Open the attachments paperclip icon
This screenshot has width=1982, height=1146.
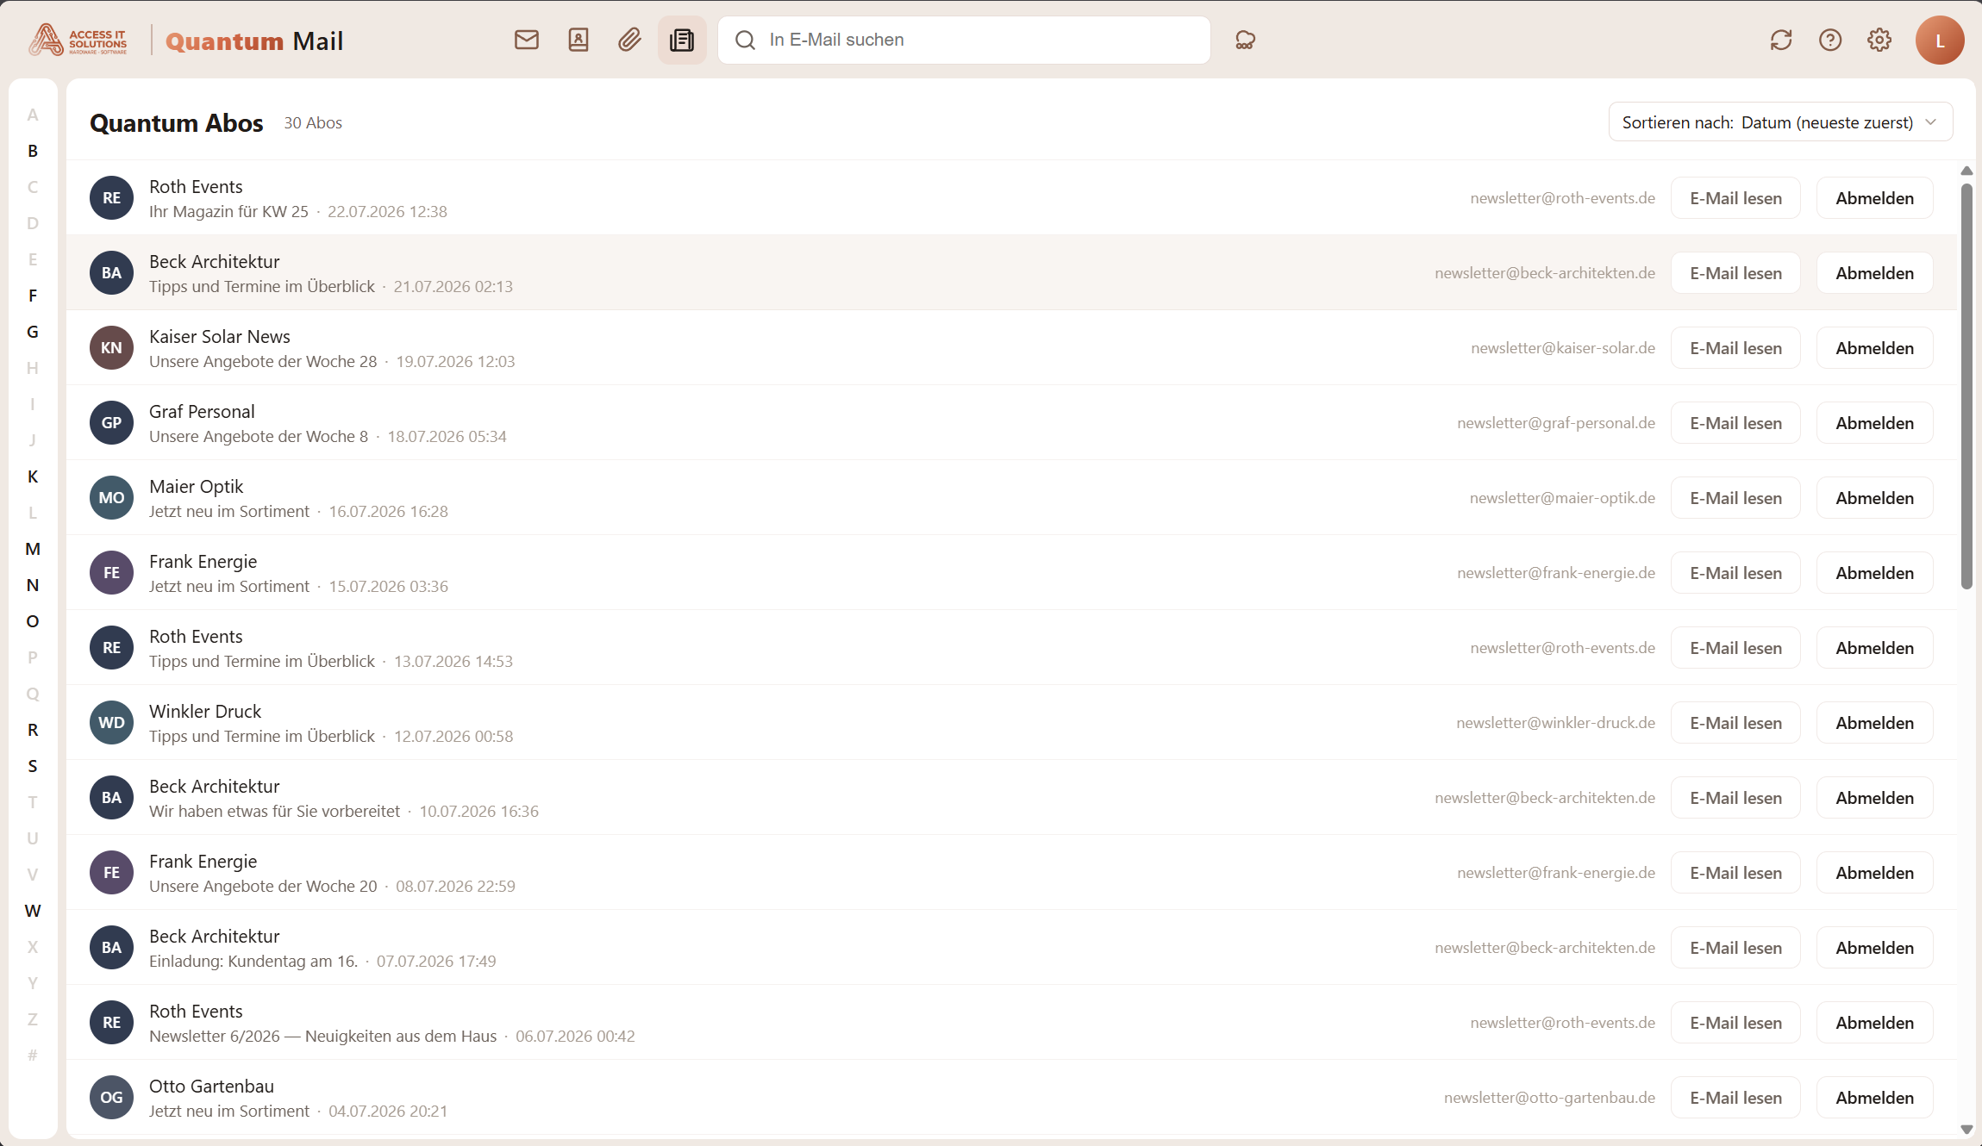click(629, 40)
